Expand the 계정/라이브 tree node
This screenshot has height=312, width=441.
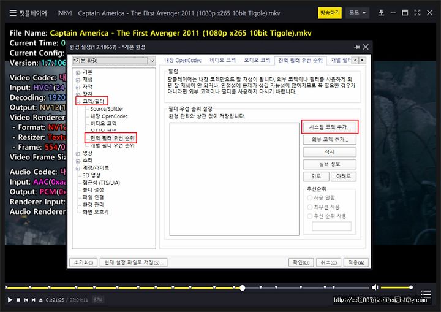78,169
